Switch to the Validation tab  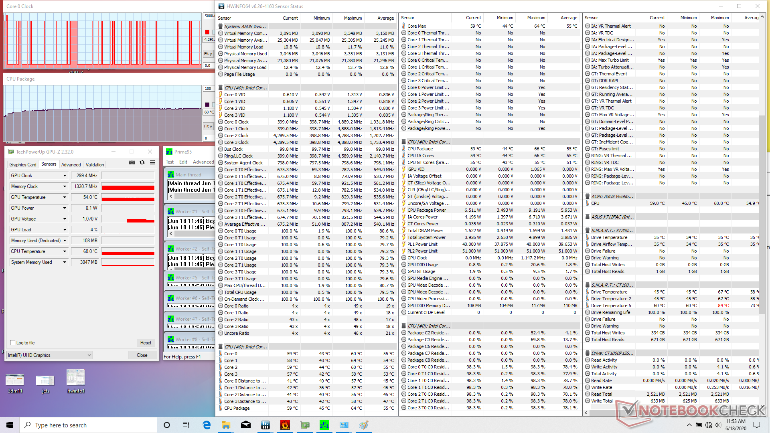(x=95, y=164)
